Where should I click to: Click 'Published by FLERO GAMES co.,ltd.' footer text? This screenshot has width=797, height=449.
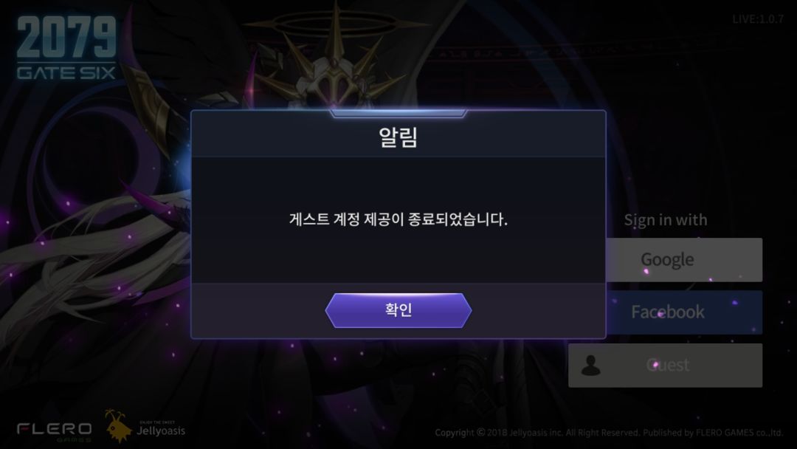click(x=713, y=433)
